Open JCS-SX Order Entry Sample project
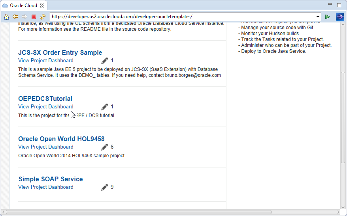The width and height of the screenshot is (347, 216). [x=60, y=52]
